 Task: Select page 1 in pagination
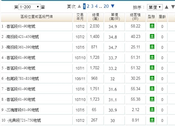coord(84,6)
